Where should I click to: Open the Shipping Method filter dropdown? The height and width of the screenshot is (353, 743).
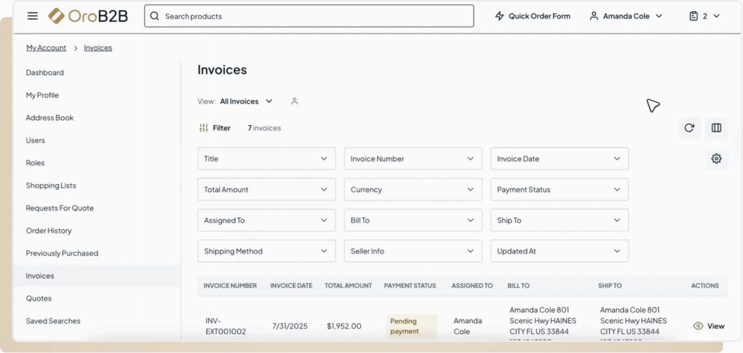pos(266,251)
